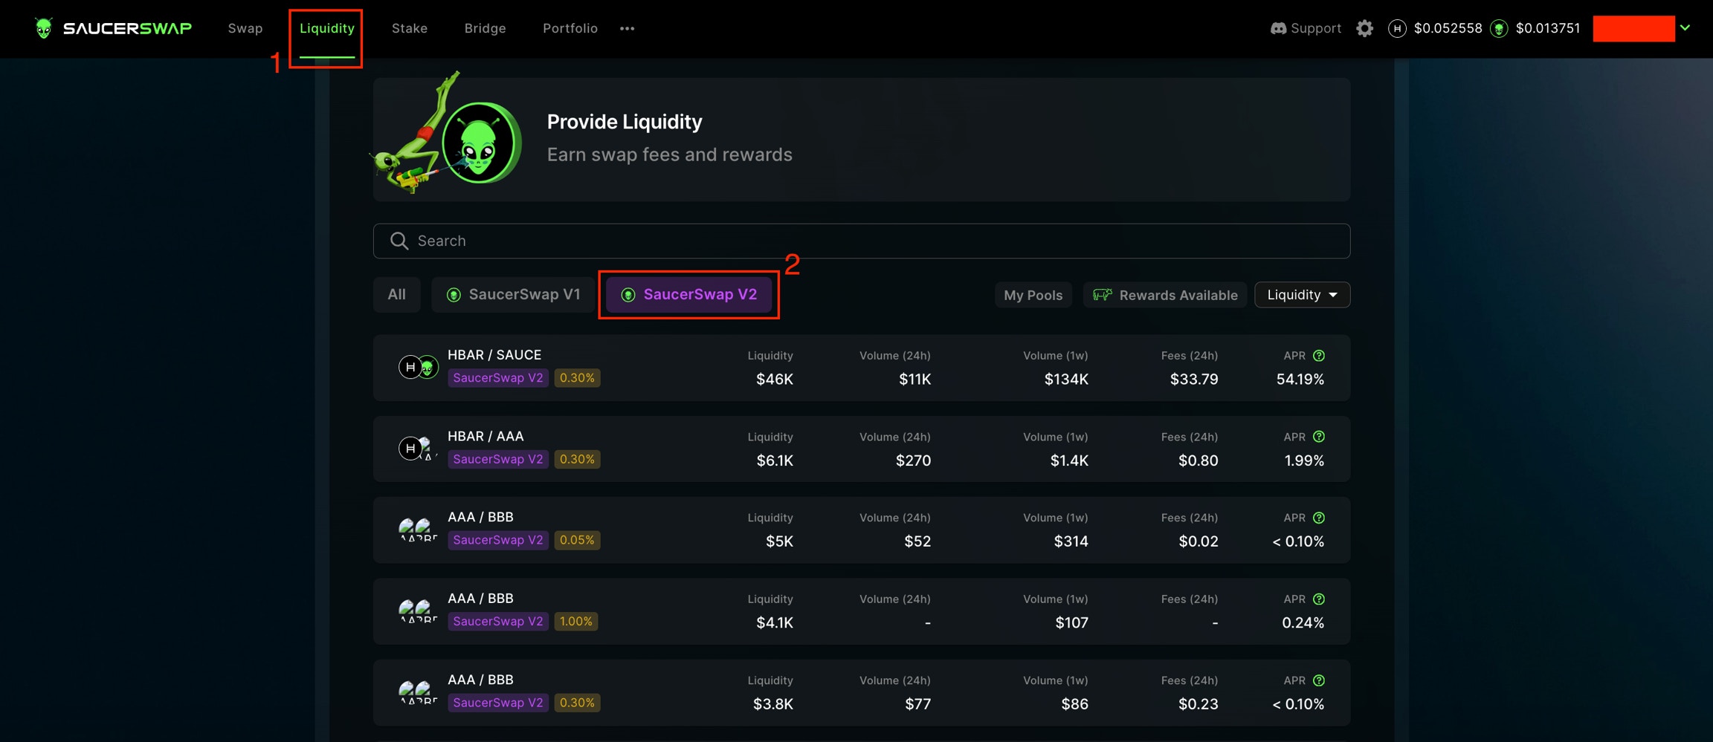1713x742 pixels.
Task: Click the HBAR price icon
Action: click(x=1397, y=28)
